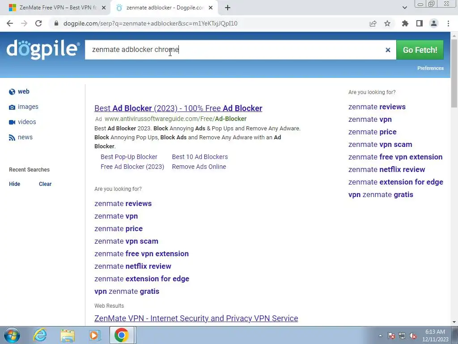The height and width of the screenshot is (344, 458).
Task: Click the Go Fetch! button
Action: (420, 50)
